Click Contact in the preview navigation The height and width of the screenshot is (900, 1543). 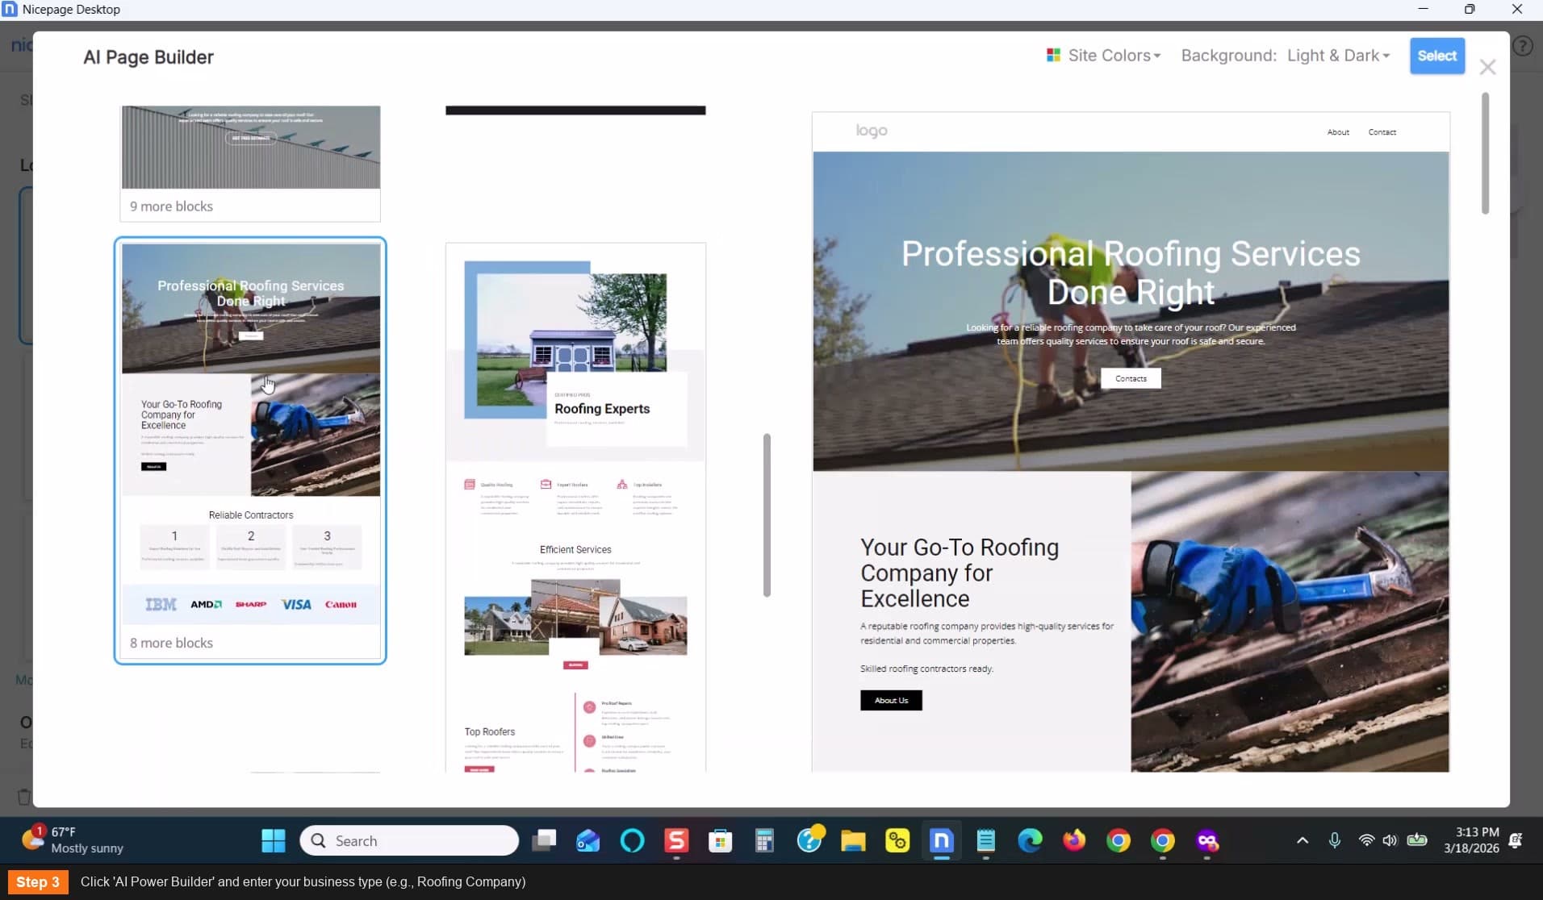(1382, 132)
